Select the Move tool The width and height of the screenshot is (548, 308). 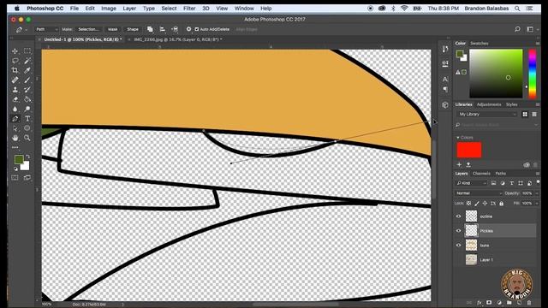(x=15, y=51)
